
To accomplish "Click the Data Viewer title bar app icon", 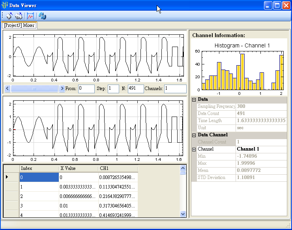I will click(5, 6).
